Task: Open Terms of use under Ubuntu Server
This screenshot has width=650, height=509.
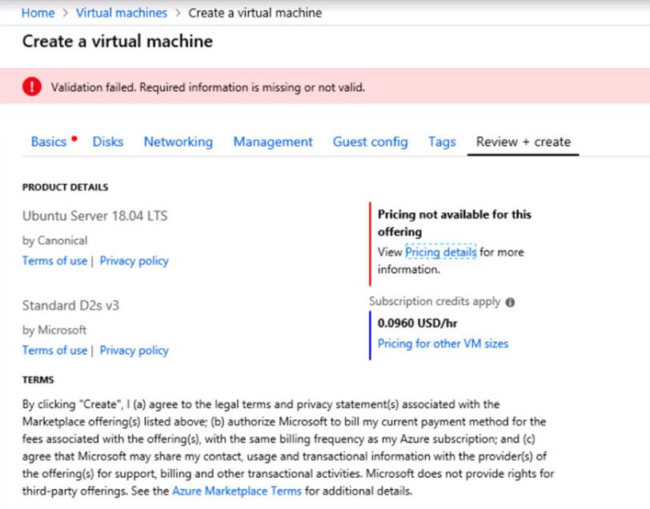Action: pyautogui.click(x=54, y=261)
